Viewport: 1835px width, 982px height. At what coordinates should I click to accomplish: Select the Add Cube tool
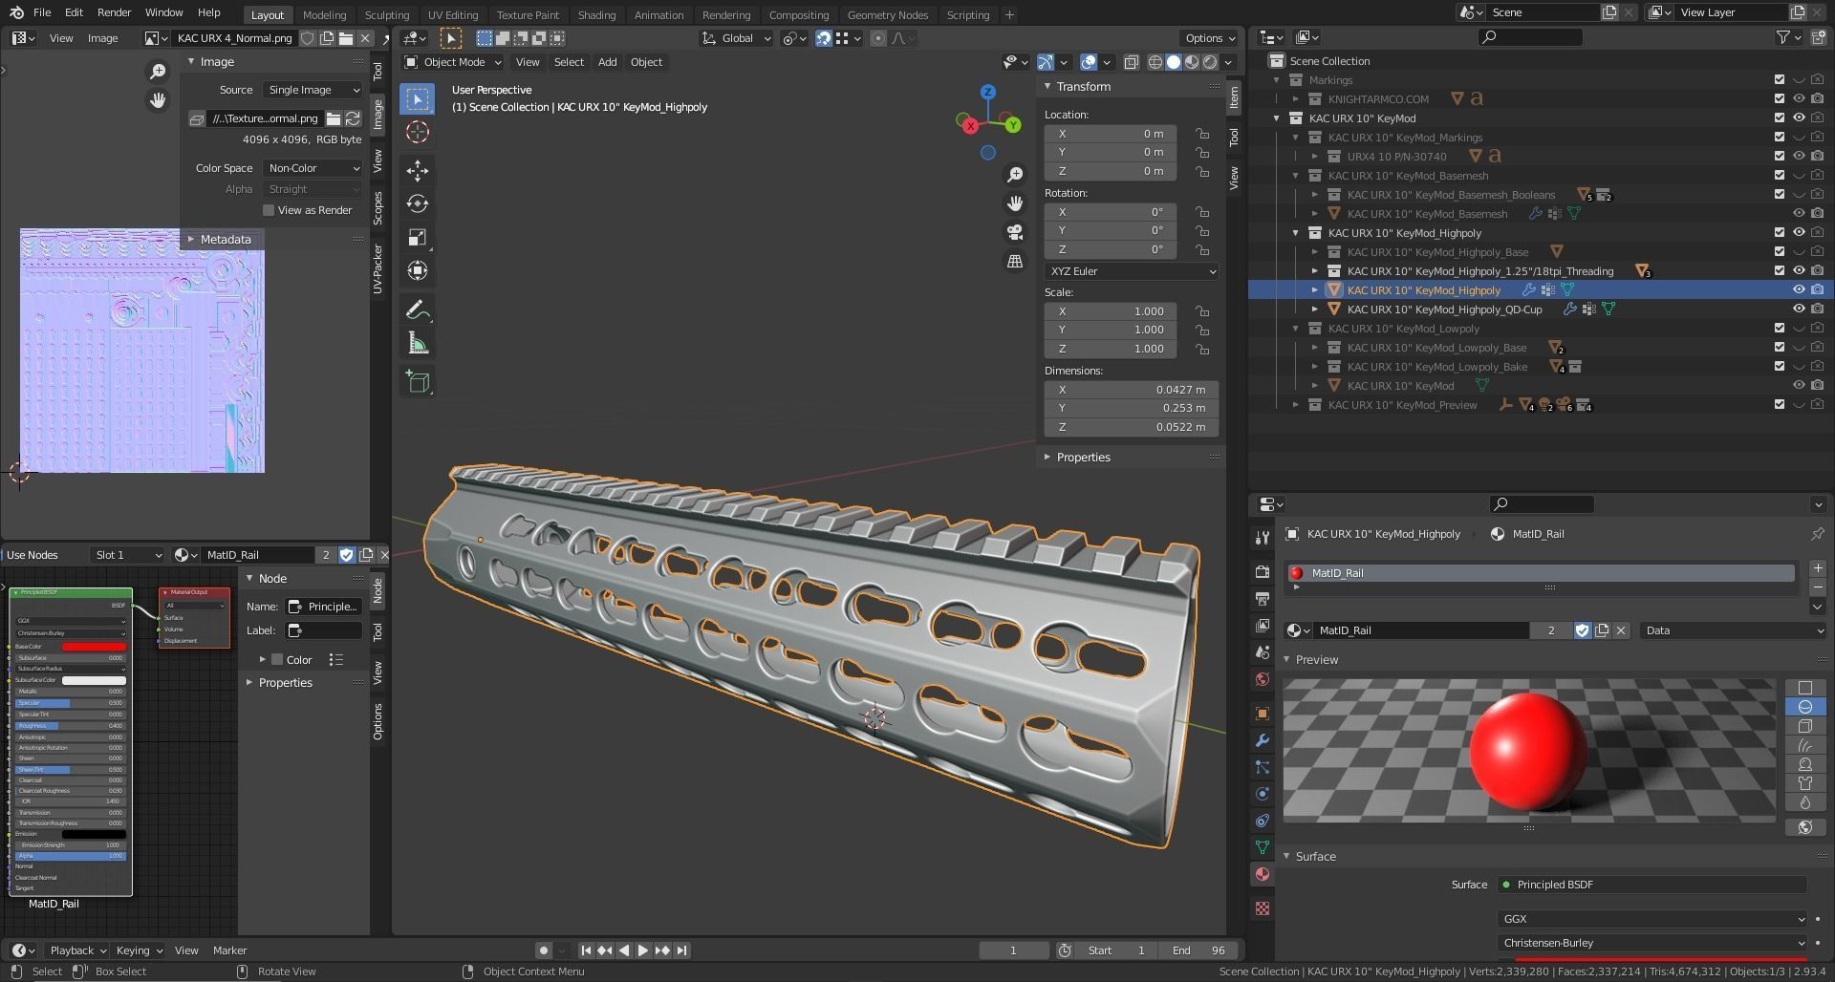(418, 381)
